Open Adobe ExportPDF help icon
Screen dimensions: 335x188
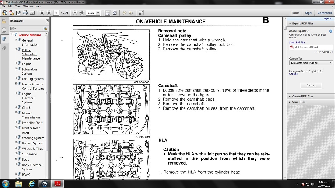[331, 31]
